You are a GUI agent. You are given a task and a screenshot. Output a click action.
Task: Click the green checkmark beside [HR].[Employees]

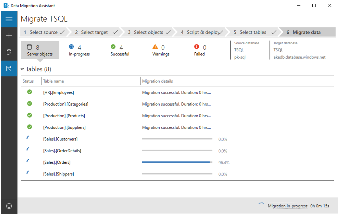pos(29,92)
